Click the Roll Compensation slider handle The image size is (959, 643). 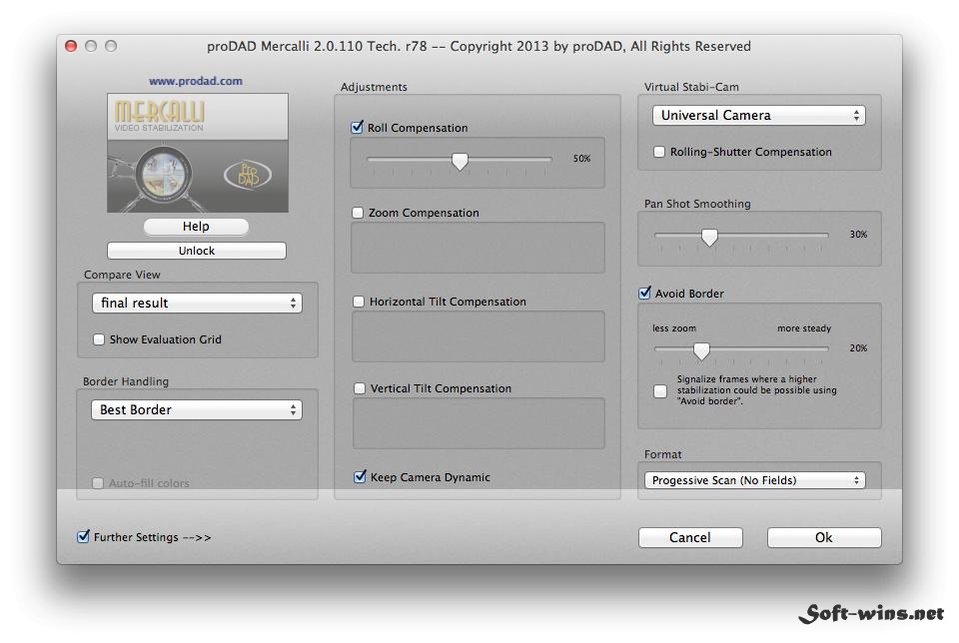(x=460, y=161)
